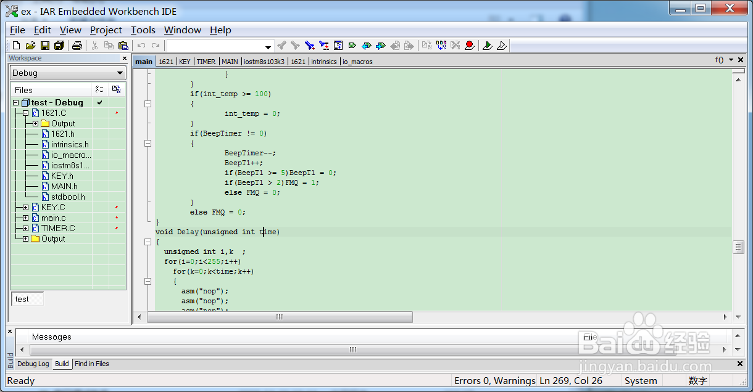The width and height of the screenshot is (753, 392).
Task: Open the Find dialog from toolbar
Action: (310, 46)
